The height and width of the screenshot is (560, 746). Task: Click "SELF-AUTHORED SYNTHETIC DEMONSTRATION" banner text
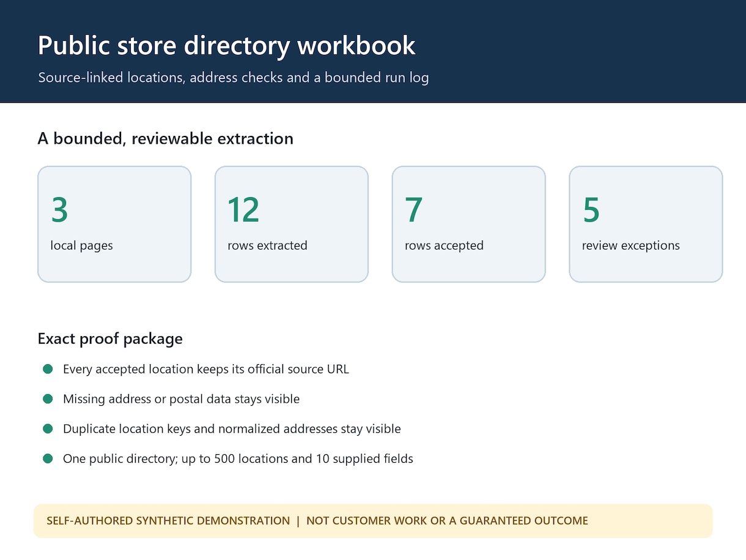(168, 521)
